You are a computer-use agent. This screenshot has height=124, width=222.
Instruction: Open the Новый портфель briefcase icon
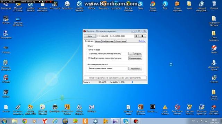click(177, 6)
